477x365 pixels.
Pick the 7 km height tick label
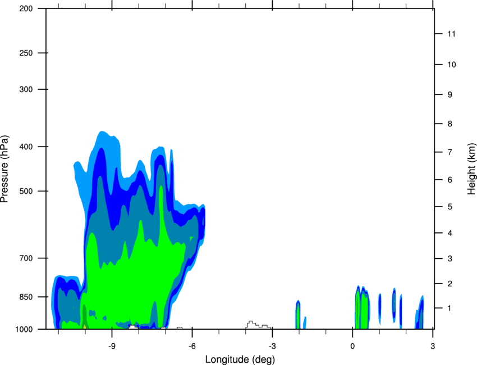450,152
